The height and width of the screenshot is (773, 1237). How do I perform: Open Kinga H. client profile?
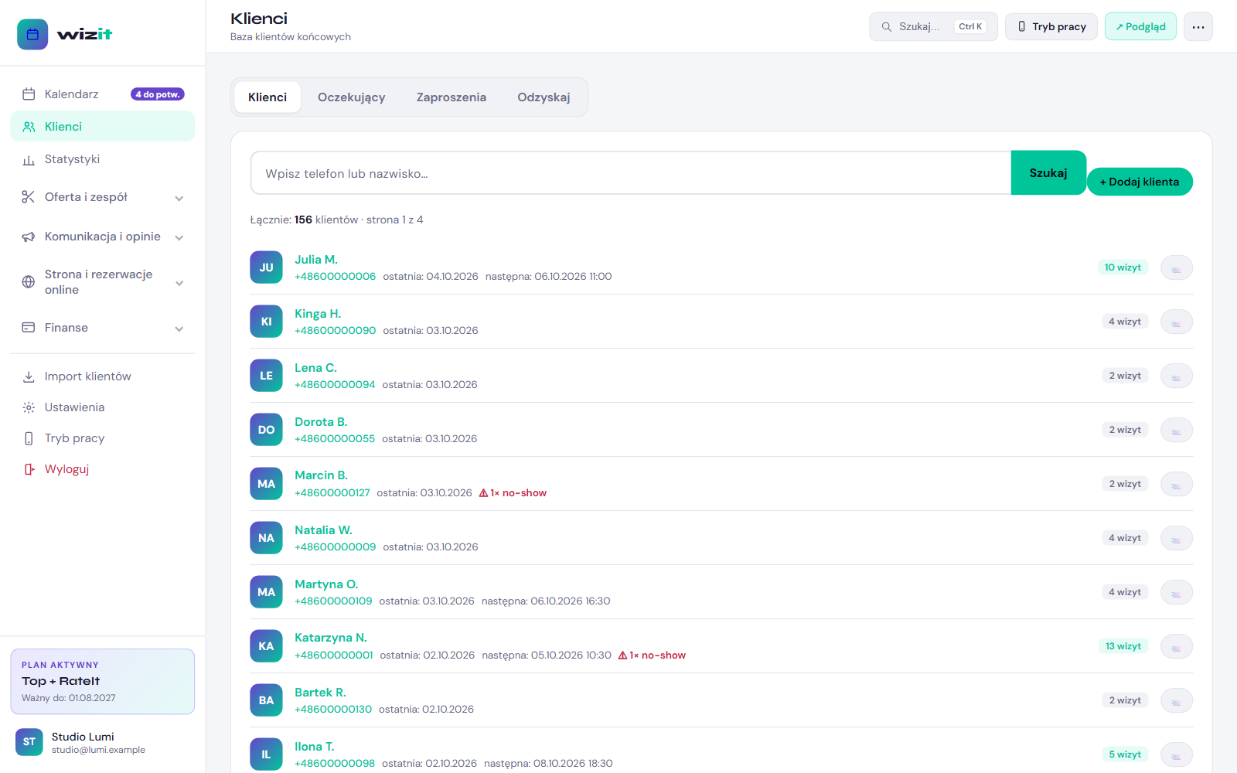click(318, 314)
